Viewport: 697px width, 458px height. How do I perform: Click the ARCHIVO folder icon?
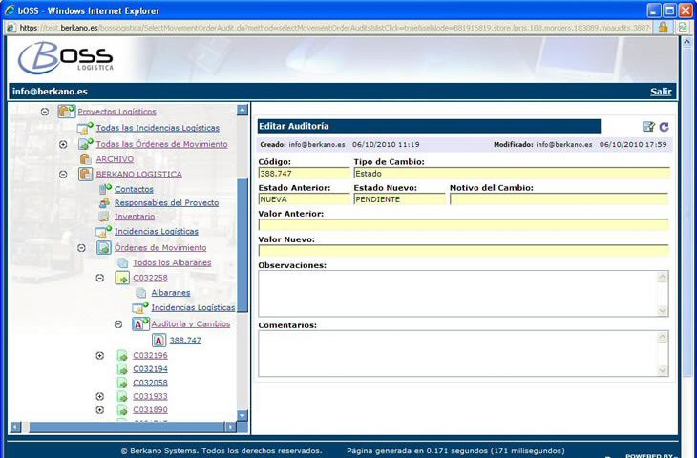pos(85,159)
